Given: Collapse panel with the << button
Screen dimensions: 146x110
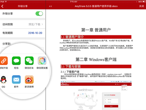Looking at the screenshot, I should [51, 6].
